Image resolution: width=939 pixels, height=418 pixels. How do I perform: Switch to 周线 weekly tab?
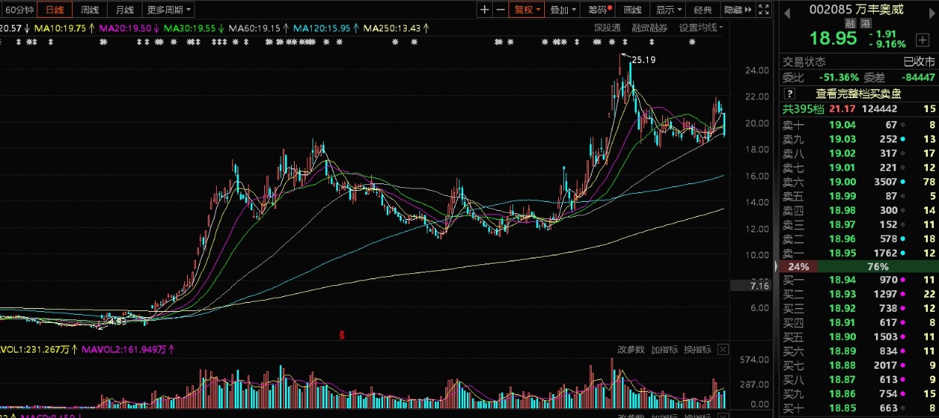(90, 10)
